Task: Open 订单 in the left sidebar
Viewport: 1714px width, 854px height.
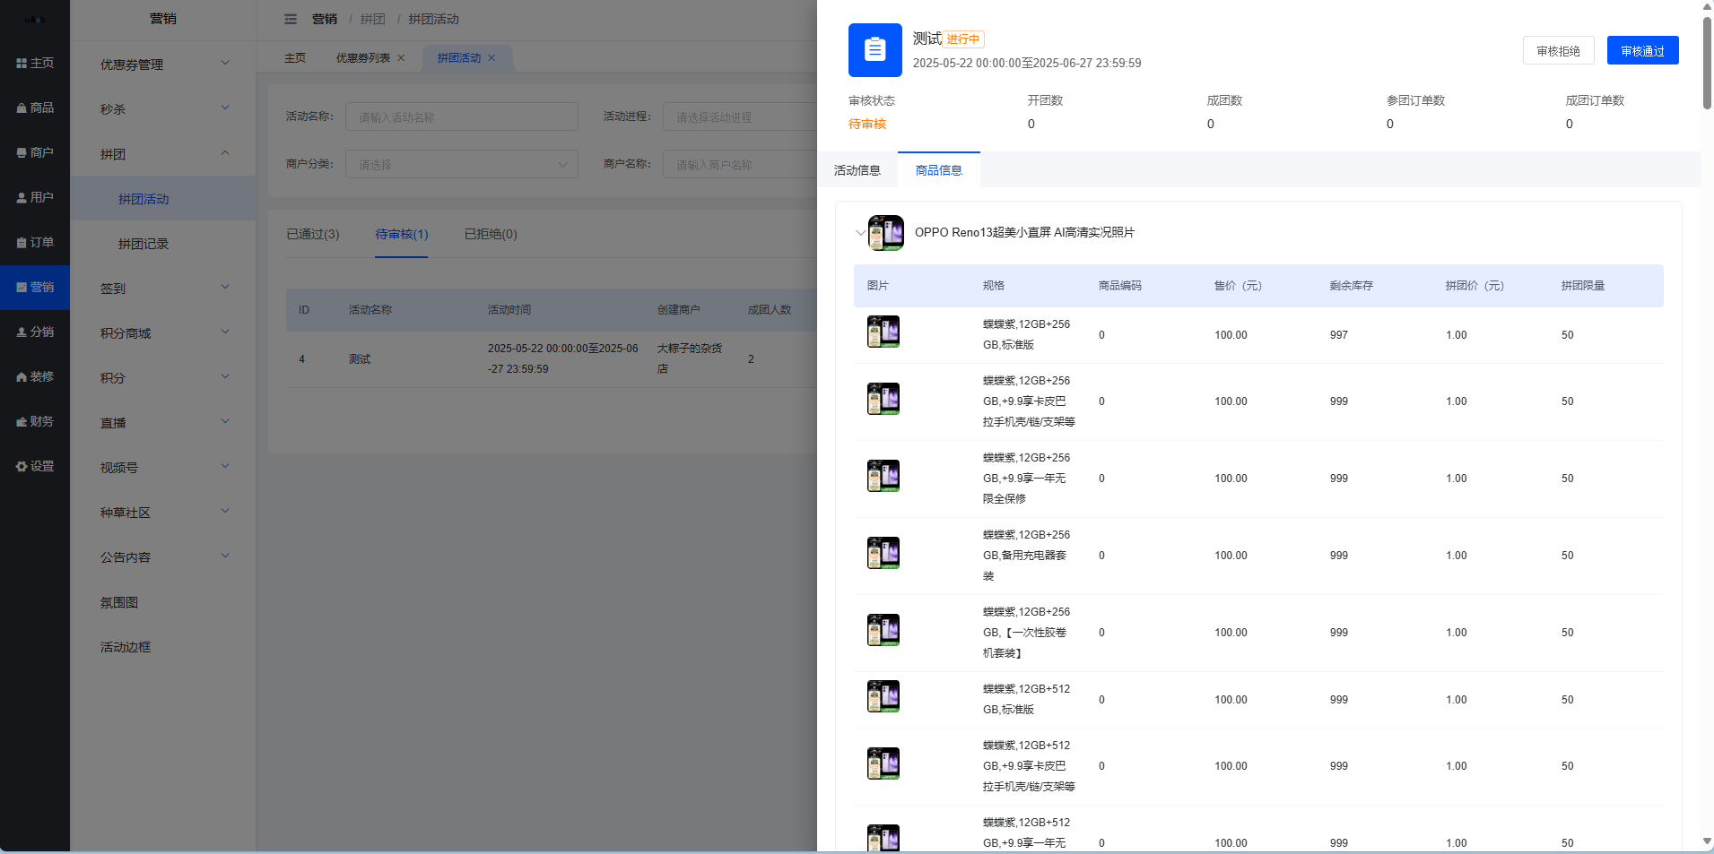Action: pyautogui.click(x=35, y=242)
